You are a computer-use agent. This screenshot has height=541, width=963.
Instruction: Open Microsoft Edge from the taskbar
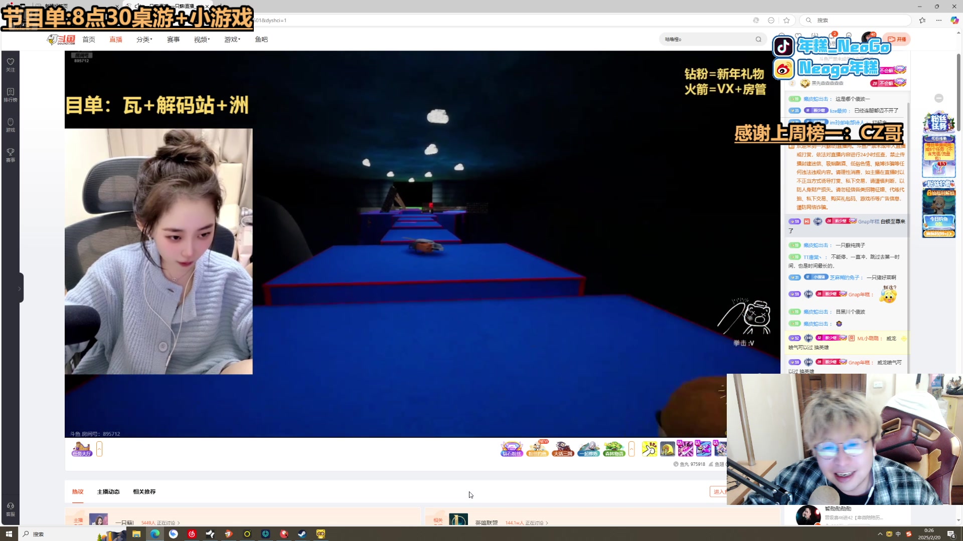[x=155, y=534]
